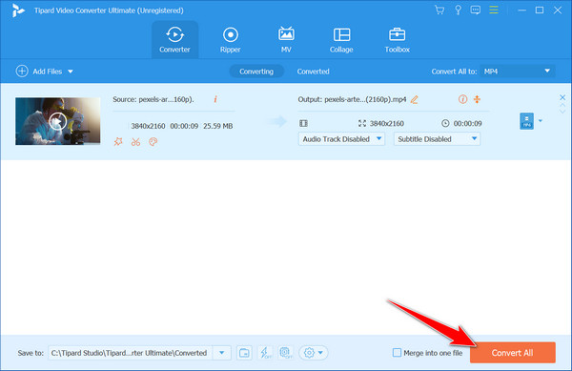
Task: Open output media info icon
Action: coord(462,99)
